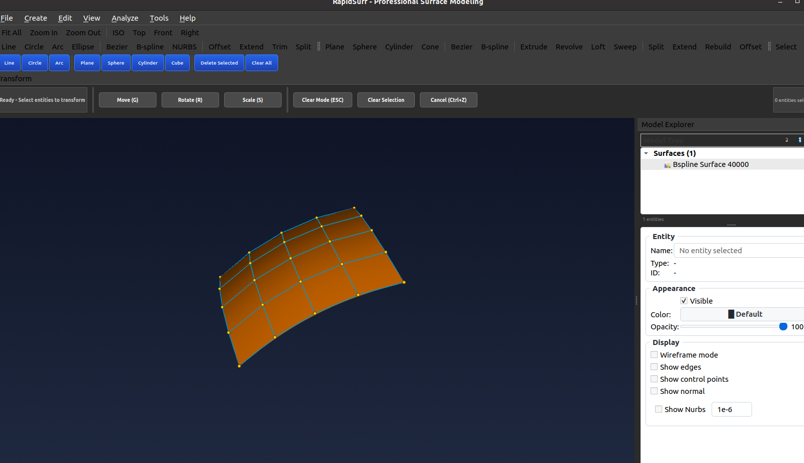Select the Rebuild tool
The width and height of the screenshot is (804, 463).
point(718,47)
